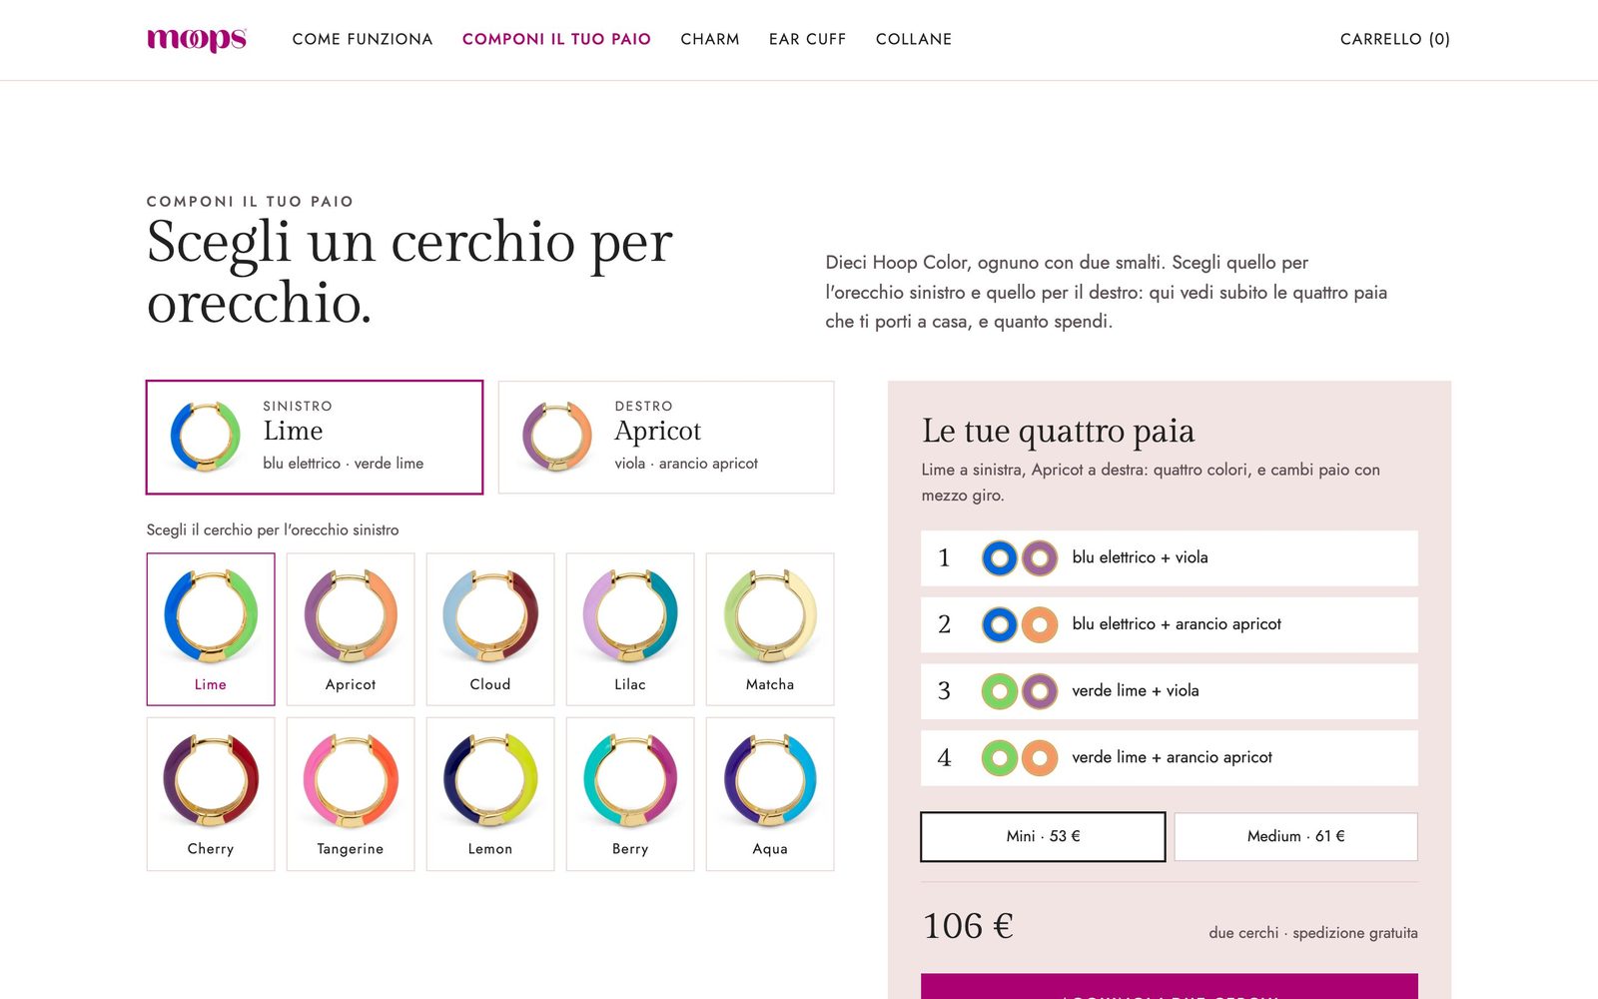The image size is (1598, 999).
Task: Click 'Scegli il cerchio per l'orecchio sinistro' label
Action: point(273,529)
